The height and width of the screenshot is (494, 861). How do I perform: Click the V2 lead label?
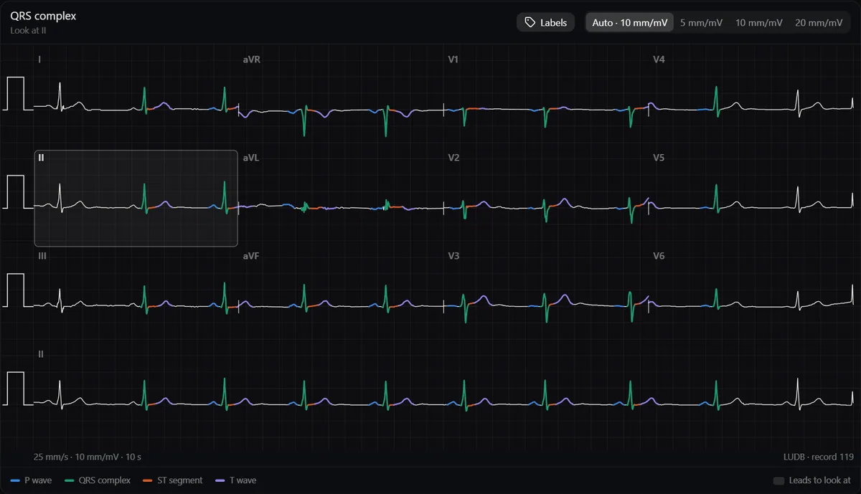click(x=453, y=158)
